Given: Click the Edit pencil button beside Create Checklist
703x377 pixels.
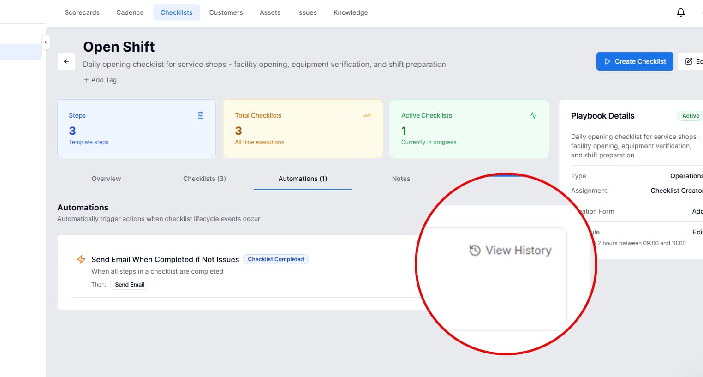Looking at the screenshot, I should [x=692, y=61].
